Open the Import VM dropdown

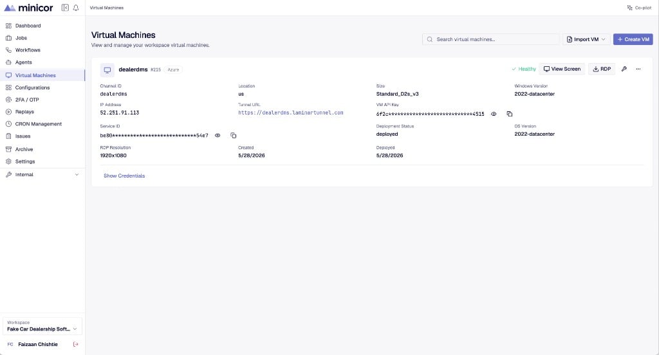coord(586,39)
